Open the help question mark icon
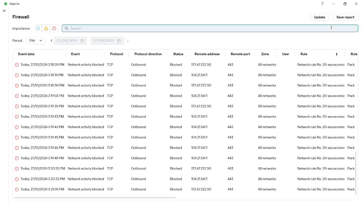The width and height of the screenshot is (362, 204). pos(322,4)
